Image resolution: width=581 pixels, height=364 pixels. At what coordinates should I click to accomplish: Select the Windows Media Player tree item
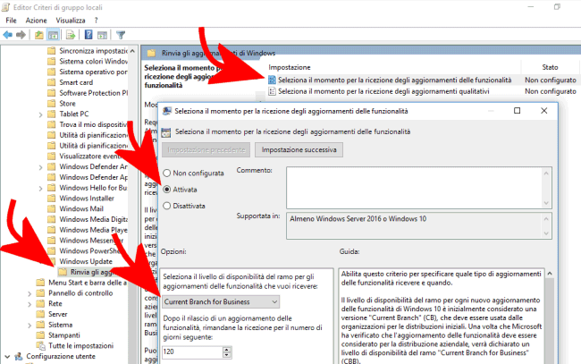[x=93, y=230]
